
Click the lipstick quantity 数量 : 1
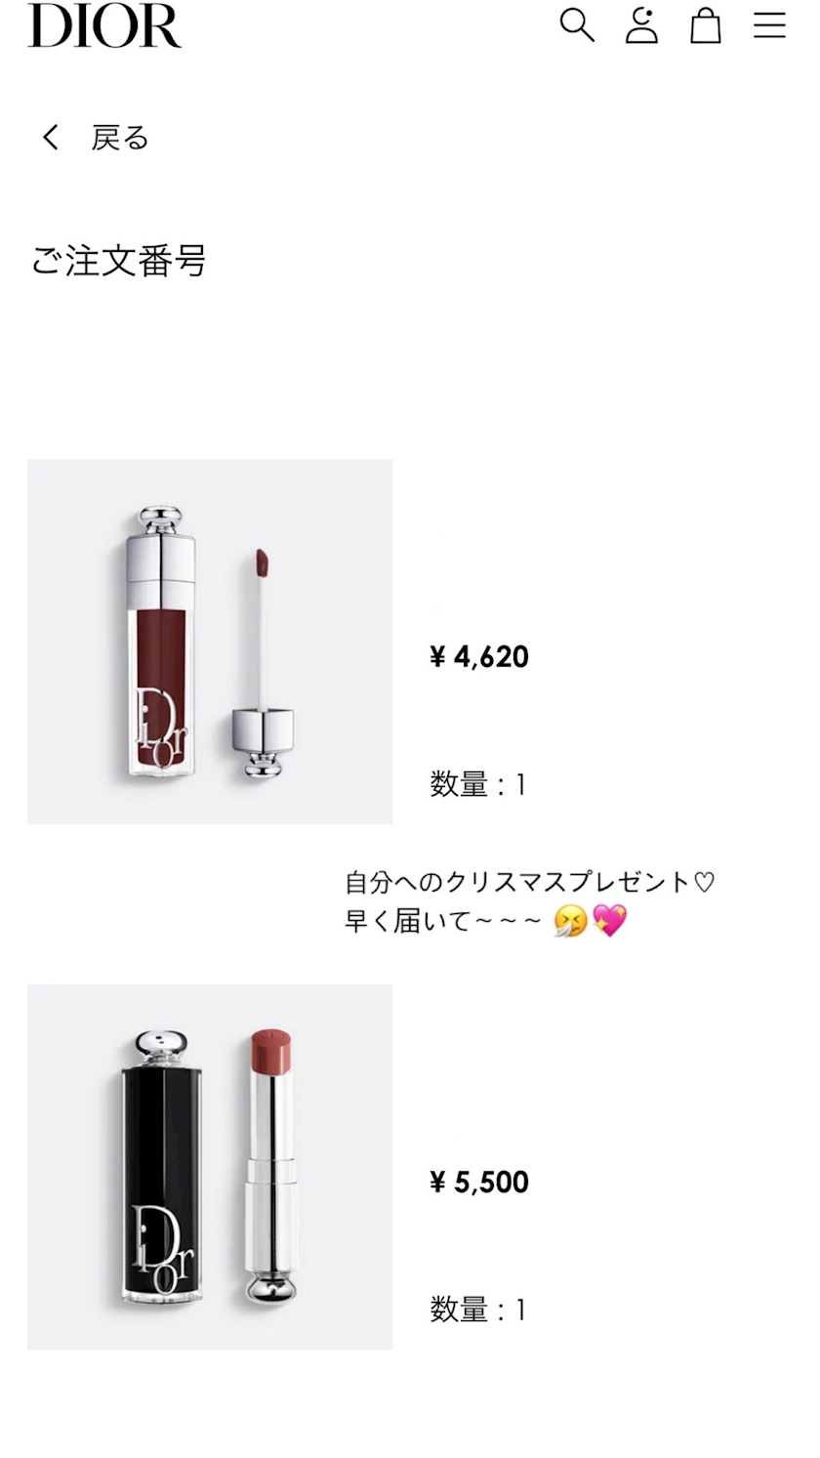click(x=478, y=1310)
